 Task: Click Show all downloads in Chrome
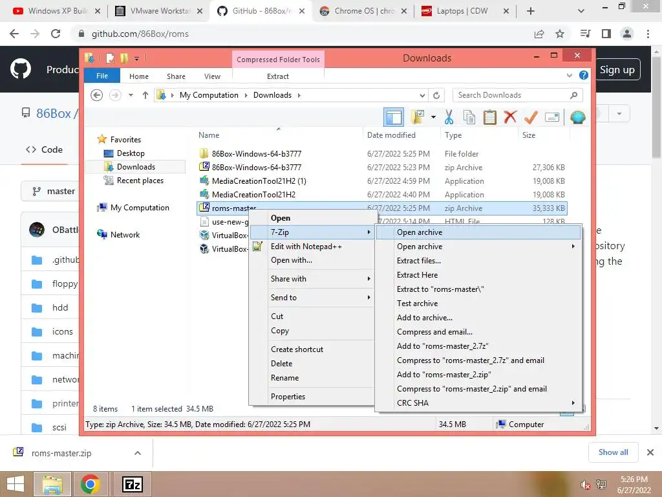click(613, 452)
